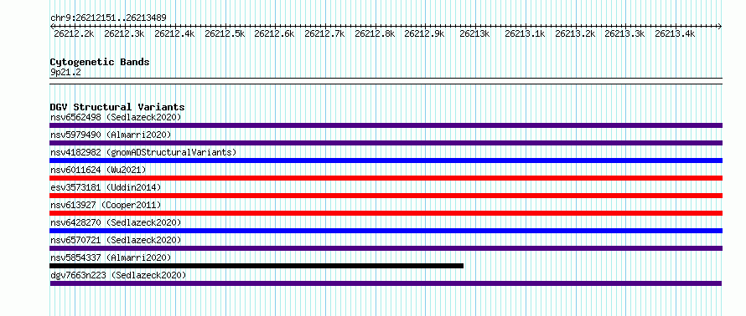Click the red bar for nsv613927
This screenshot has height=316, width=746.
pos(386,213)
